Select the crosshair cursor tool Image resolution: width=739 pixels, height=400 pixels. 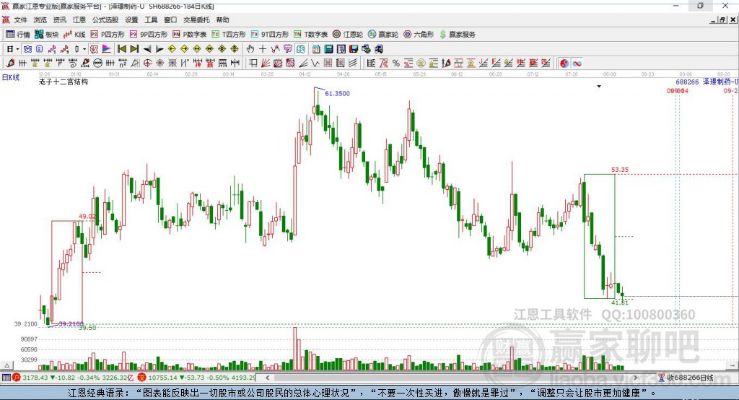pyautogui.click(x=263, y=49)
